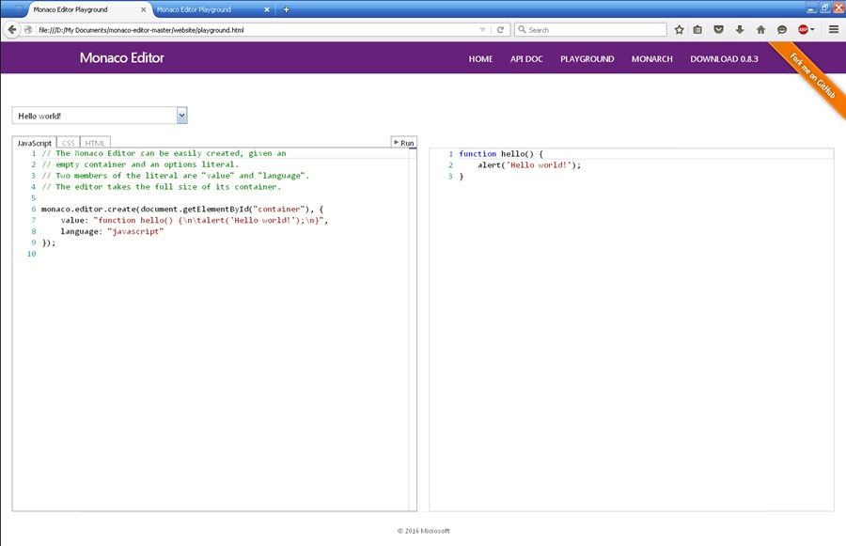Screen dimensions: 846x546
Task: Reload the page using refresh icon
Action: [500, 29]
